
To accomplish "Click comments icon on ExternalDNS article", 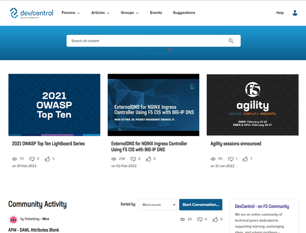I will [x=133, y=159].
